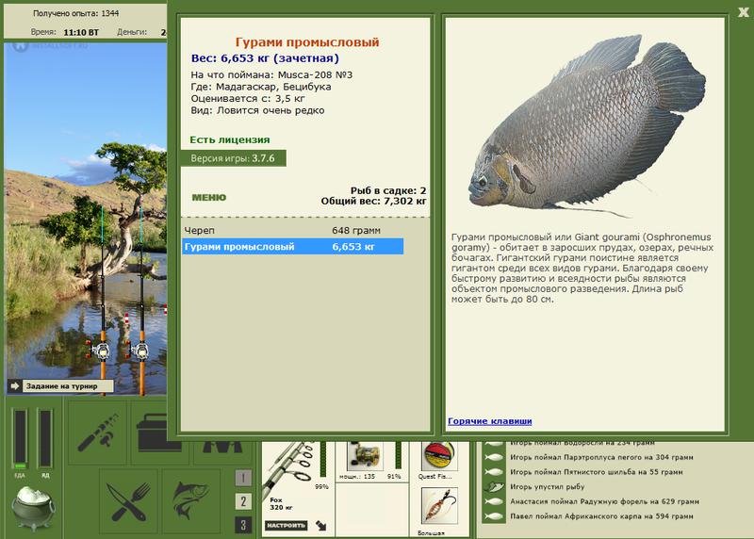
Task: Click the game time 11:10 ВТ
Action: [x=81, y=33]
